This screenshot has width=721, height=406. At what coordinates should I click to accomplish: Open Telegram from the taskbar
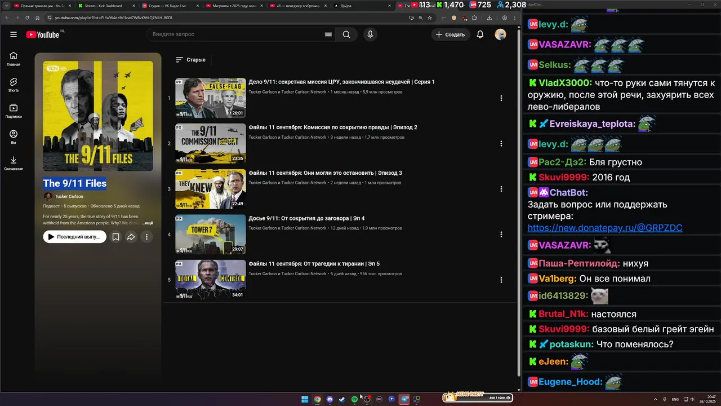tap(404, 399)
